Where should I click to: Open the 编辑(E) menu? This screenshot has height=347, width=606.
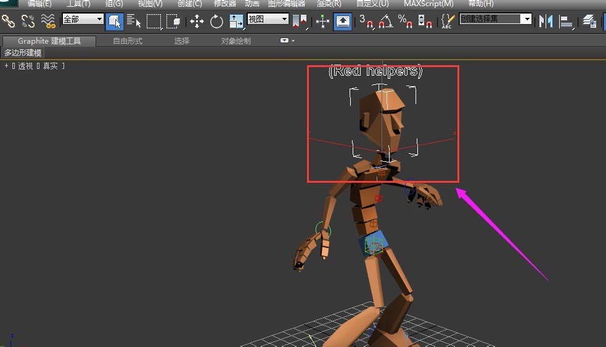(39, 4)
